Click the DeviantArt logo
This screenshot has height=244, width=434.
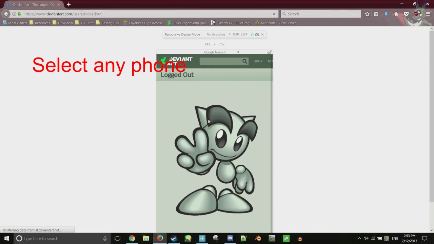177,61
